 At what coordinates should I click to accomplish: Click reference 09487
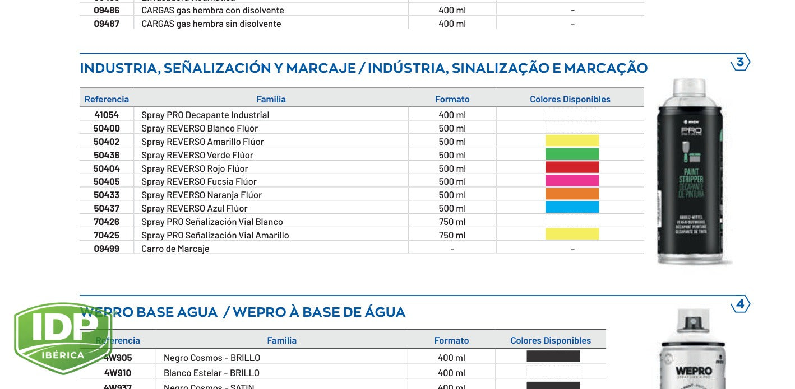coord(107,24)
